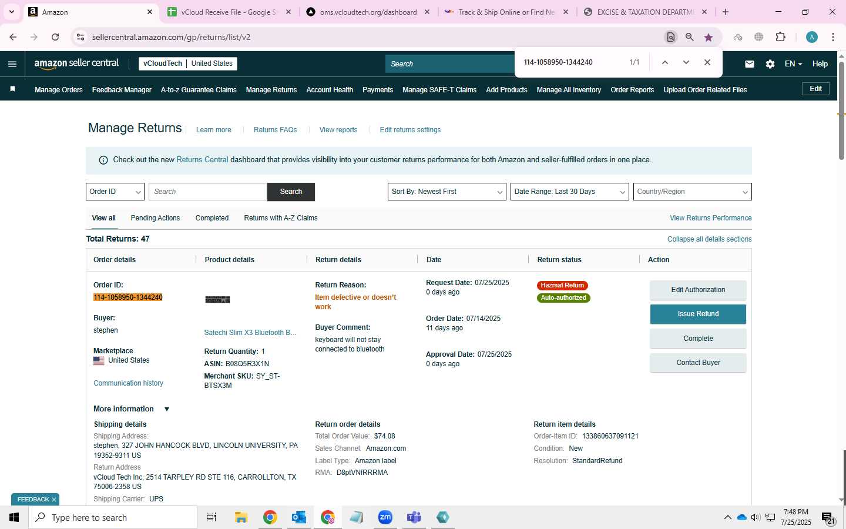846x529 pixels.
Task: Open Feedback Manager in the nav bar
Action: click(x=122, y=90)
